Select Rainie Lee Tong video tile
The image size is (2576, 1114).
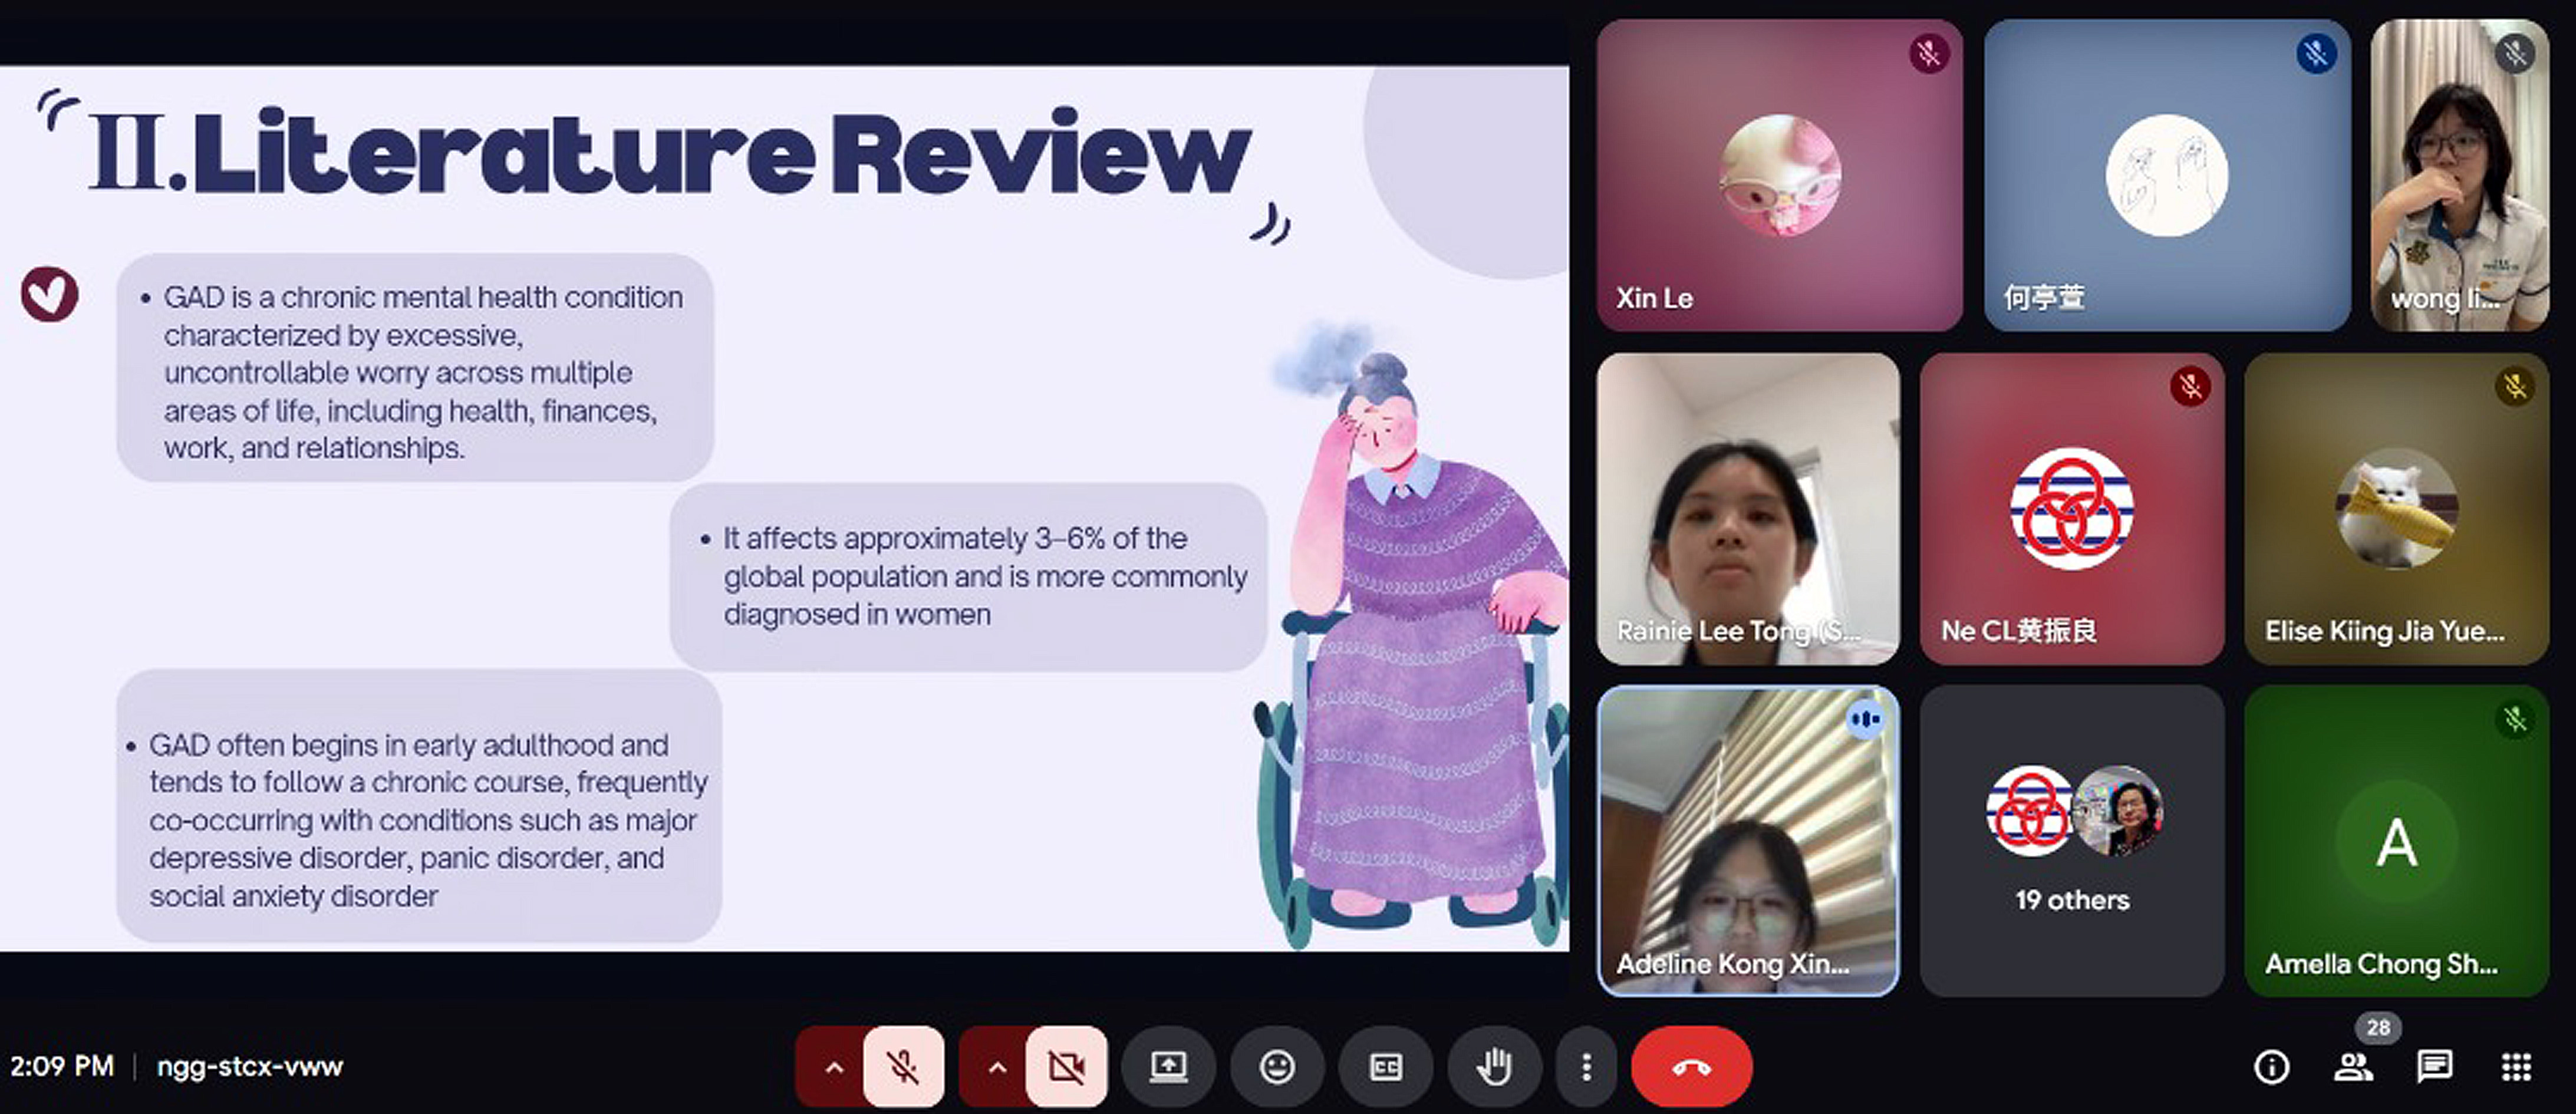(x=1747, y=508)
